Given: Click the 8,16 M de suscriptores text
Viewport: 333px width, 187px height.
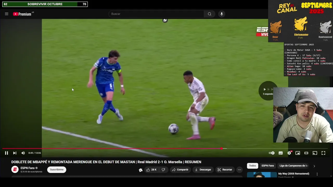Looking at the screenshot, I should 31,172.
